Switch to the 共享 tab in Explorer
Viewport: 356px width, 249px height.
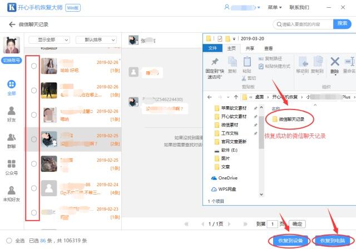tap(250, 48)
